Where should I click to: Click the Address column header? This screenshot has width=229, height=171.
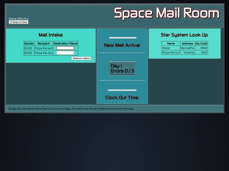coord(187,43)
